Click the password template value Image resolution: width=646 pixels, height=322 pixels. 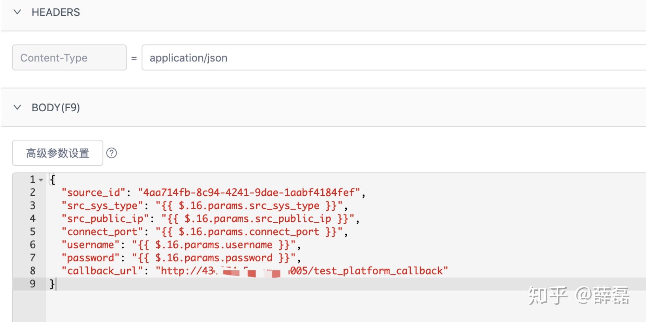point(214,258)
